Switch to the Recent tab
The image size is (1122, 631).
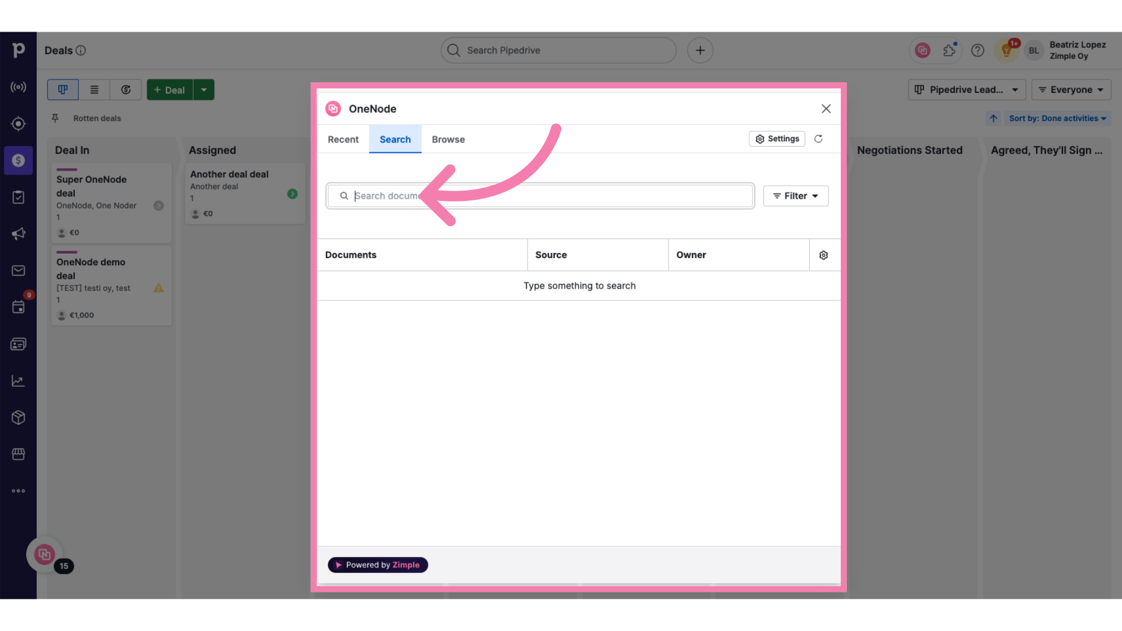343,138
